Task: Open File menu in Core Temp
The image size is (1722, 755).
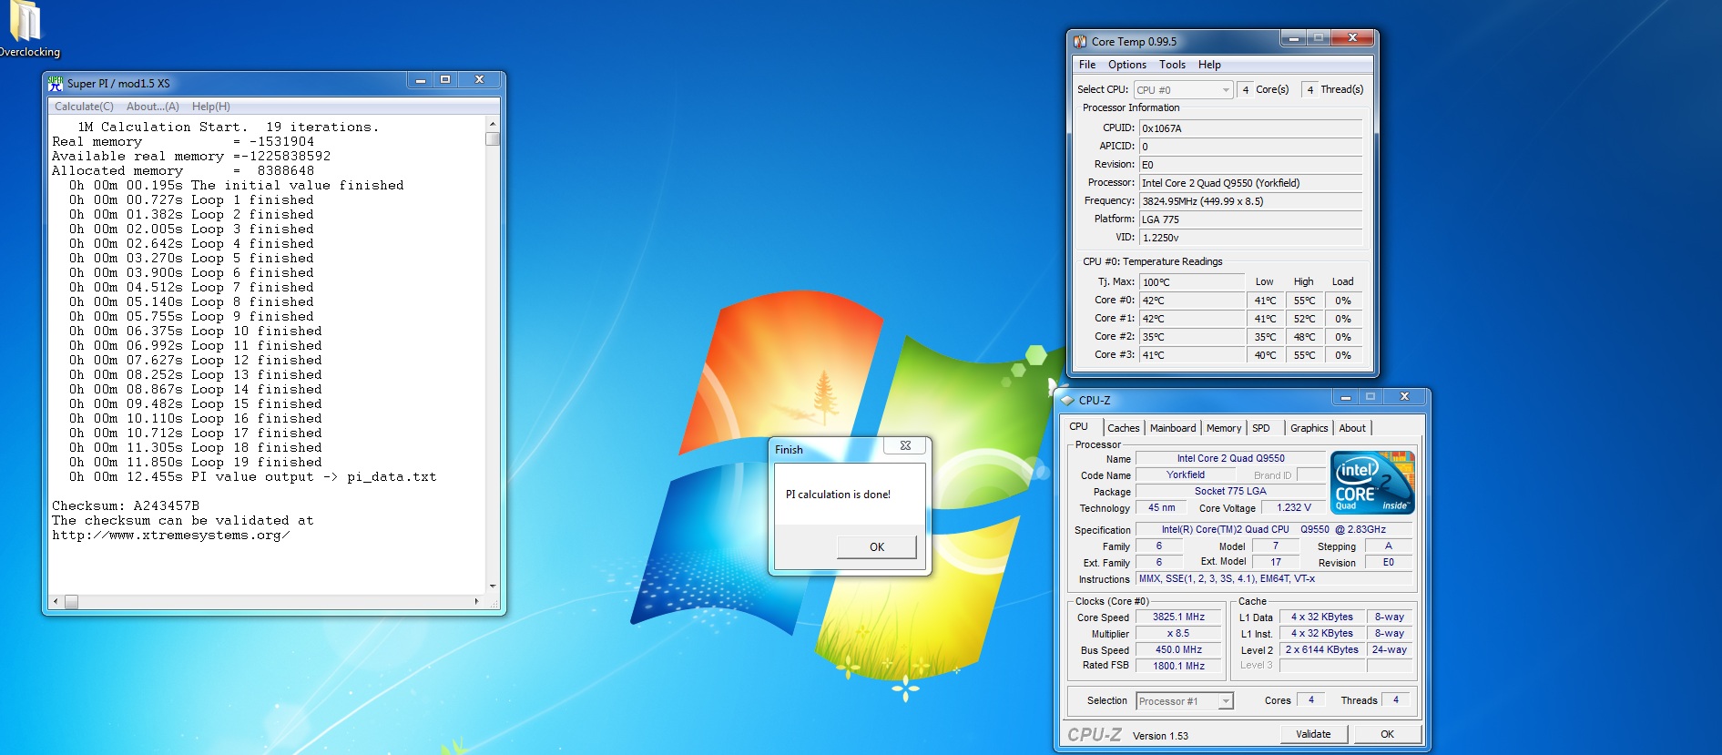Action: pos(1087,65)
